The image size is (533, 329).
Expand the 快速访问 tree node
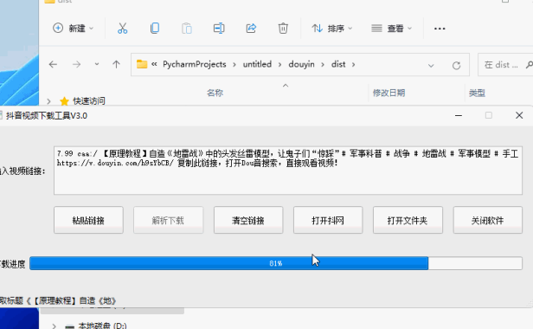point(49,101)
